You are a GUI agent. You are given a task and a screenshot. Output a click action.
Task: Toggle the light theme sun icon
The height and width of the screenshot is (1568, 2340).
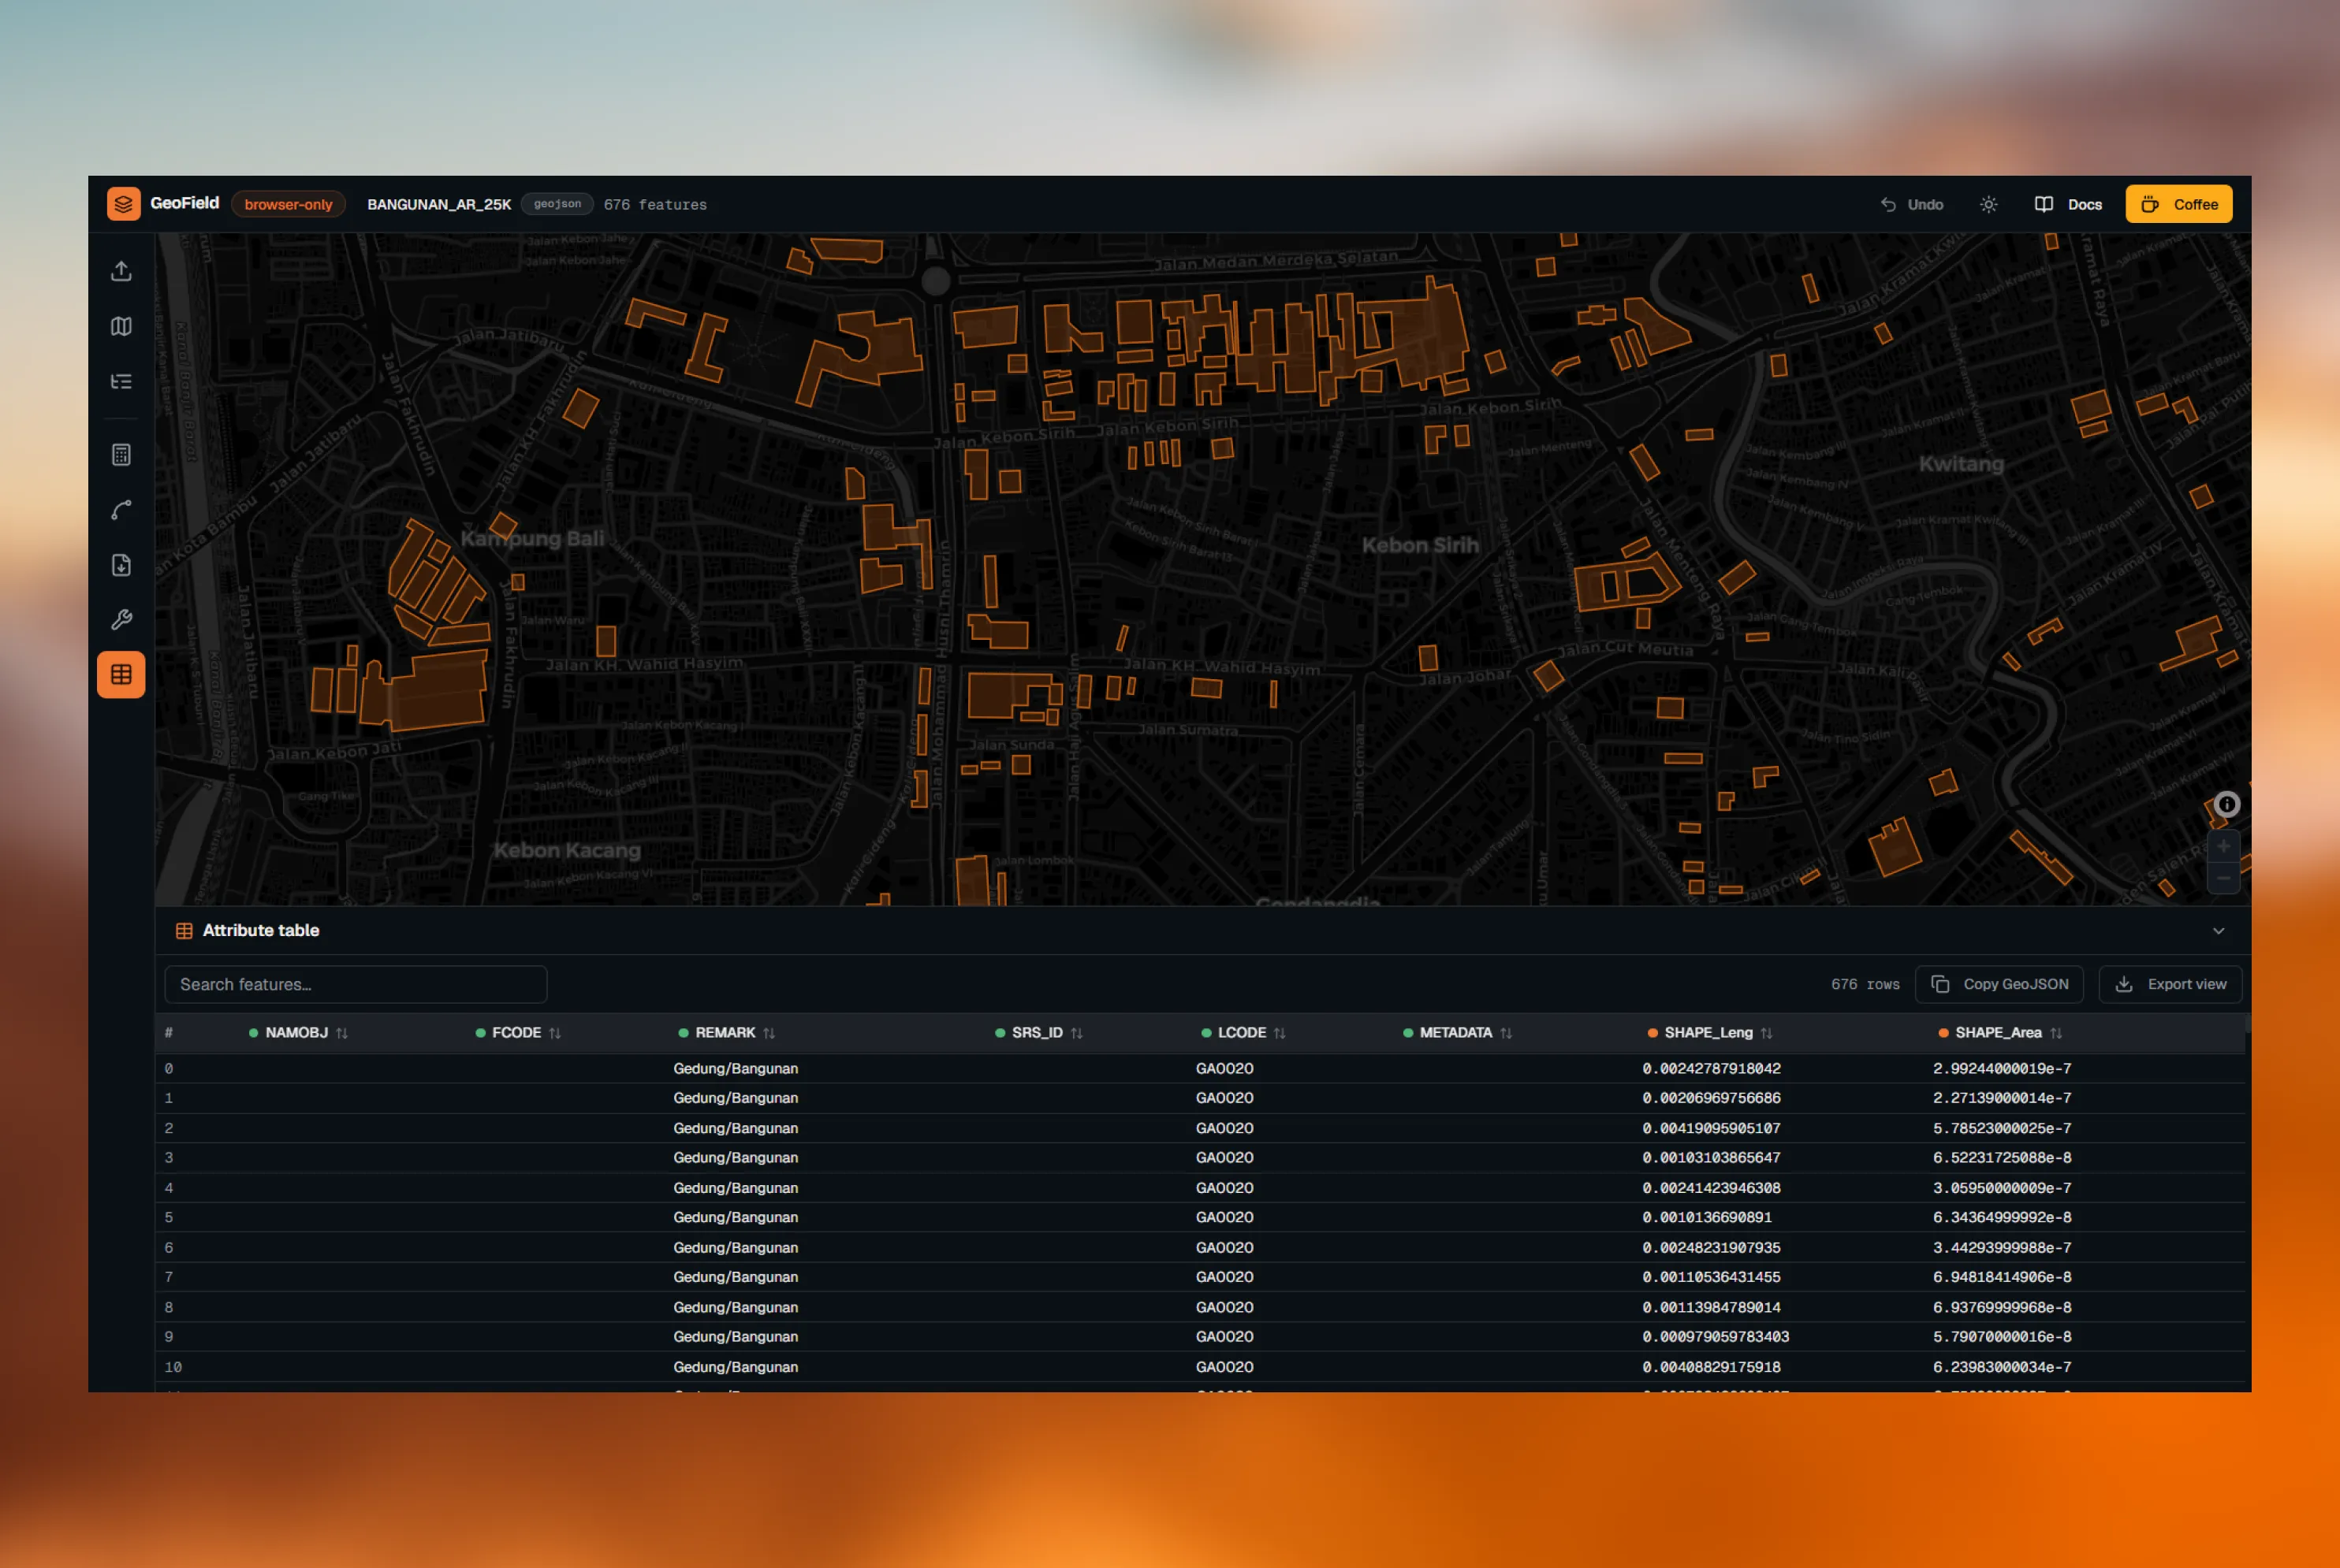tap(1989, 204)
